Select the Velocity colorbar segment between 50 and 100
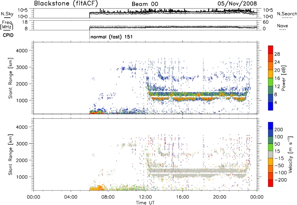 click(271, 140)
